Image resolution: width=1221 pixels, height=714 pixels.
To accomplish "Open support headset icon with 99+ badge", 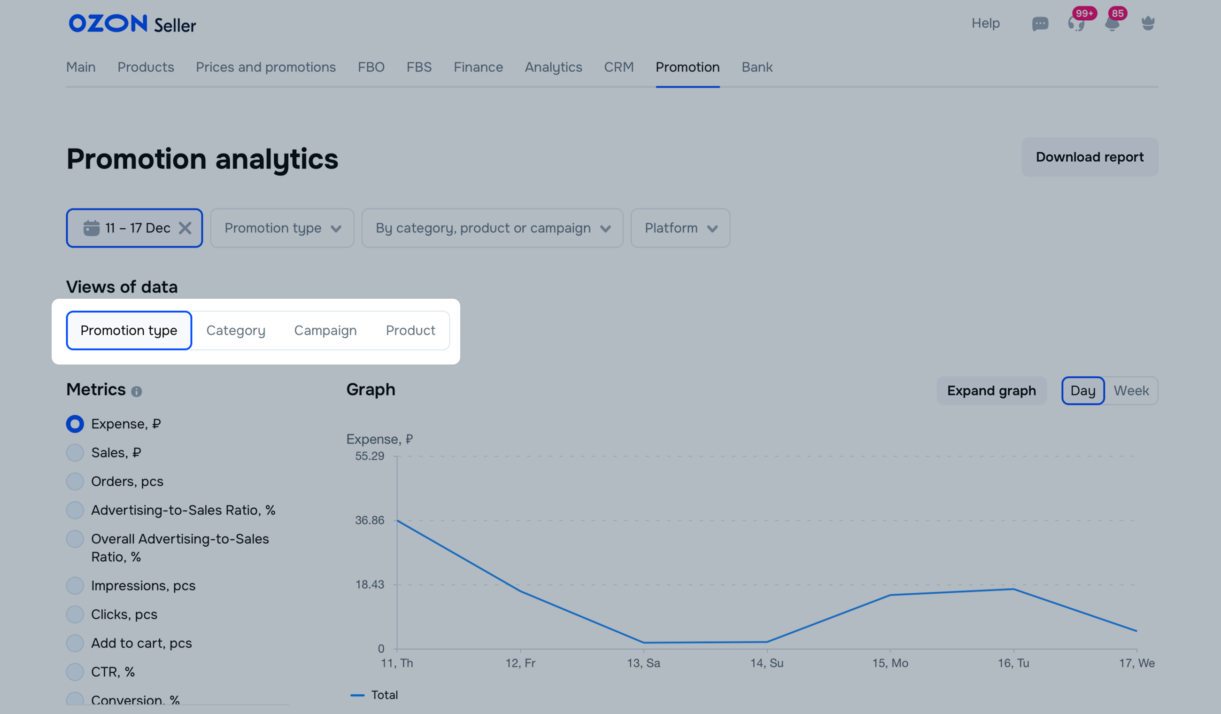I will pyautogui.click(x=1075, y=24).
